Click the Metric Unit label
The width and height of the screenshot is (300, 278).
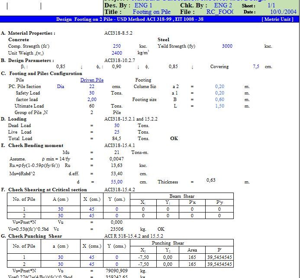tap(277, 19)
